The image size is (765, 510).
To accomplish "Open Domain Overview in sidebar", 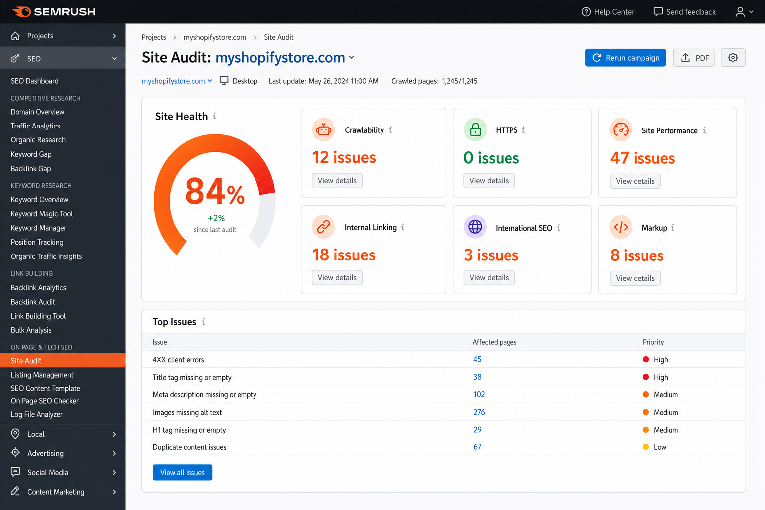I will [x=38, y=112].
